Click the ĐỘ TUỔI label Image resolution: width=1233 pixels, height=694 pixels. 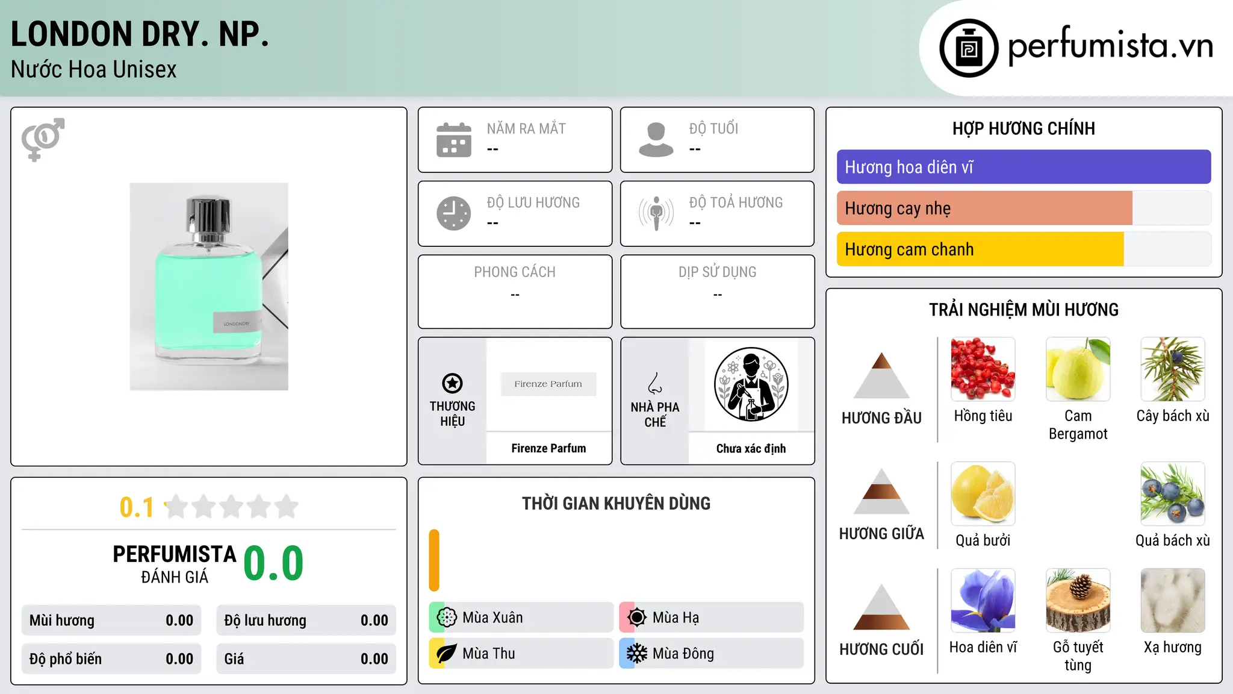(x=713, y=128)
